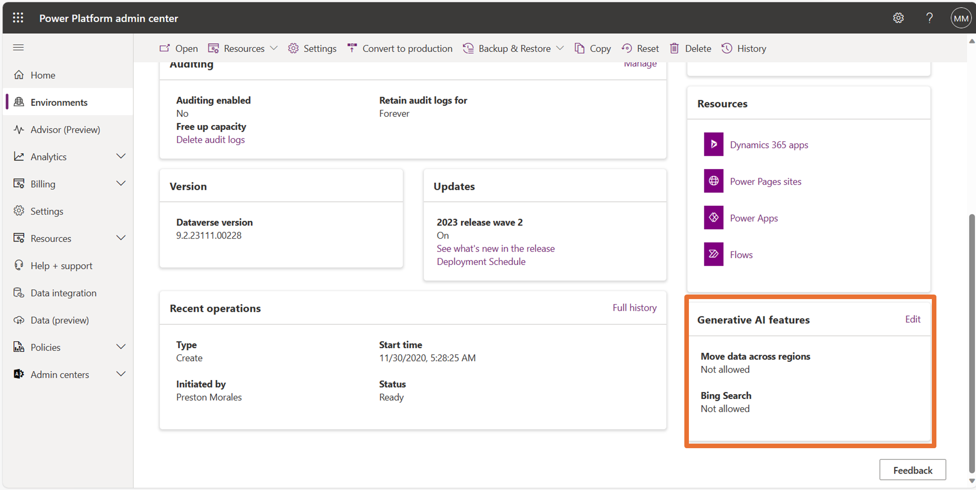Select Data integration in the sidebar
This screenshot has height=490, width=976.
coord(63,293)
